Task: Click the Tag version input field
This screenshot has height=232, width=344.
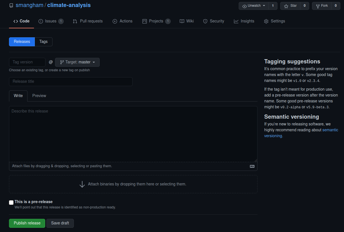Action: pos(27,62)
